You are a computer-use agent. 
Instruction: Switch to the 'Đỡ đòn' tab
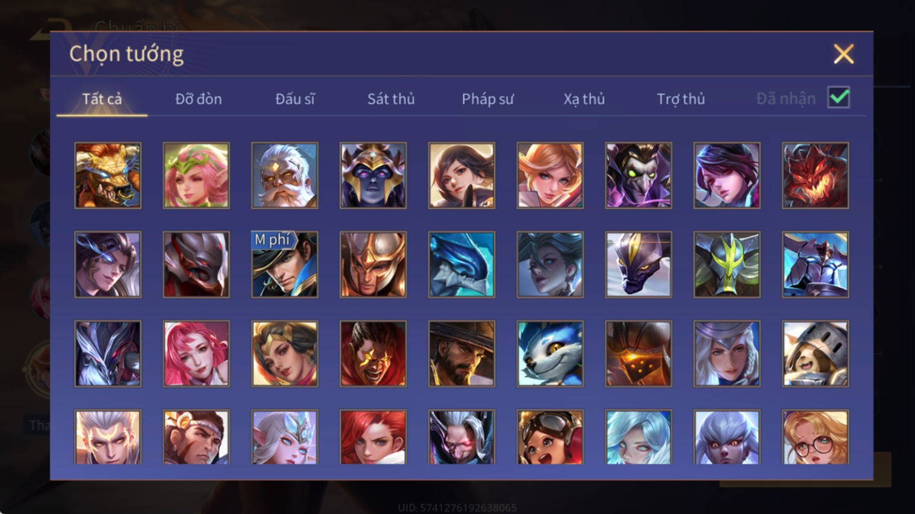(198, 99)
